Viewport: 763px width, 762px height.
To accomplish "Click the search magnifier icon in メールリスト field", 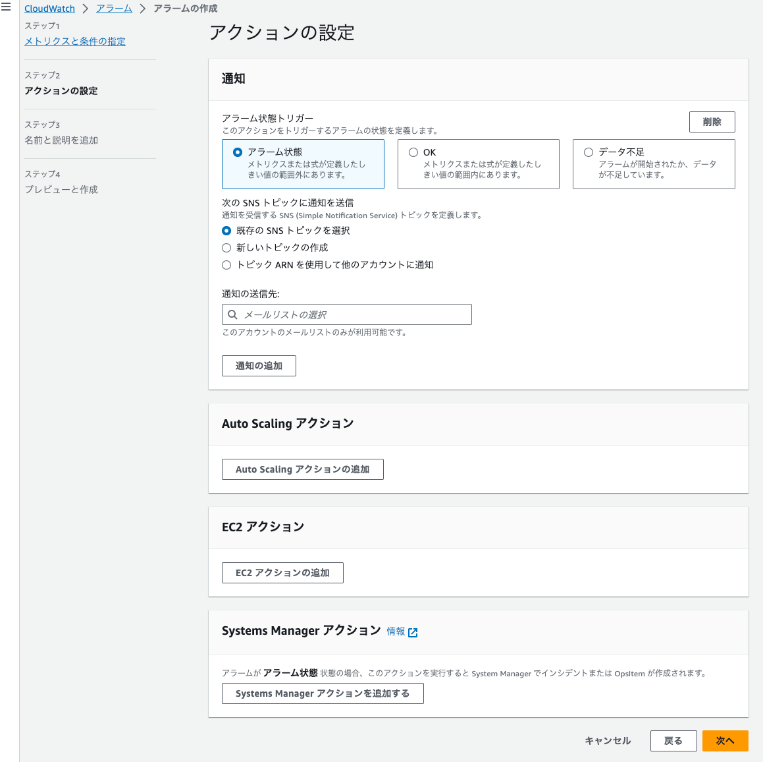I will coord(232,314).
